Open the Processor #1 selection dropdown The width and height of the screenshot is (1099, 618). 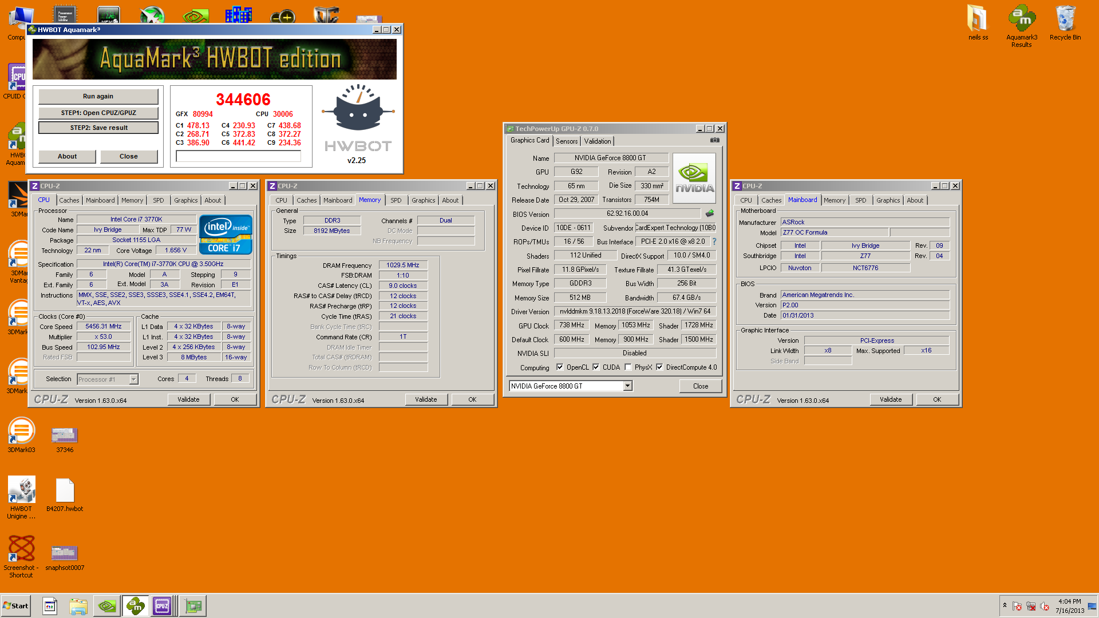(133, 379)
